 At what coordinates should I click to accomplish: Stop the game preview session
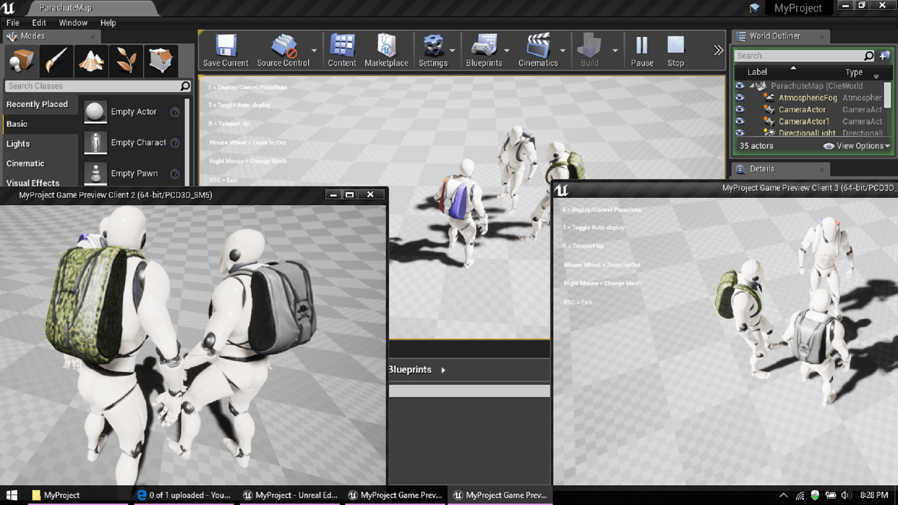675,50
